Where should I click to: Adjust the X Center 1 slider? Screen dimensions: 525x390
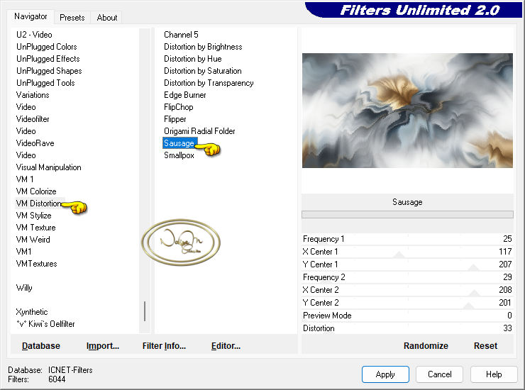(x=399, y=252)
